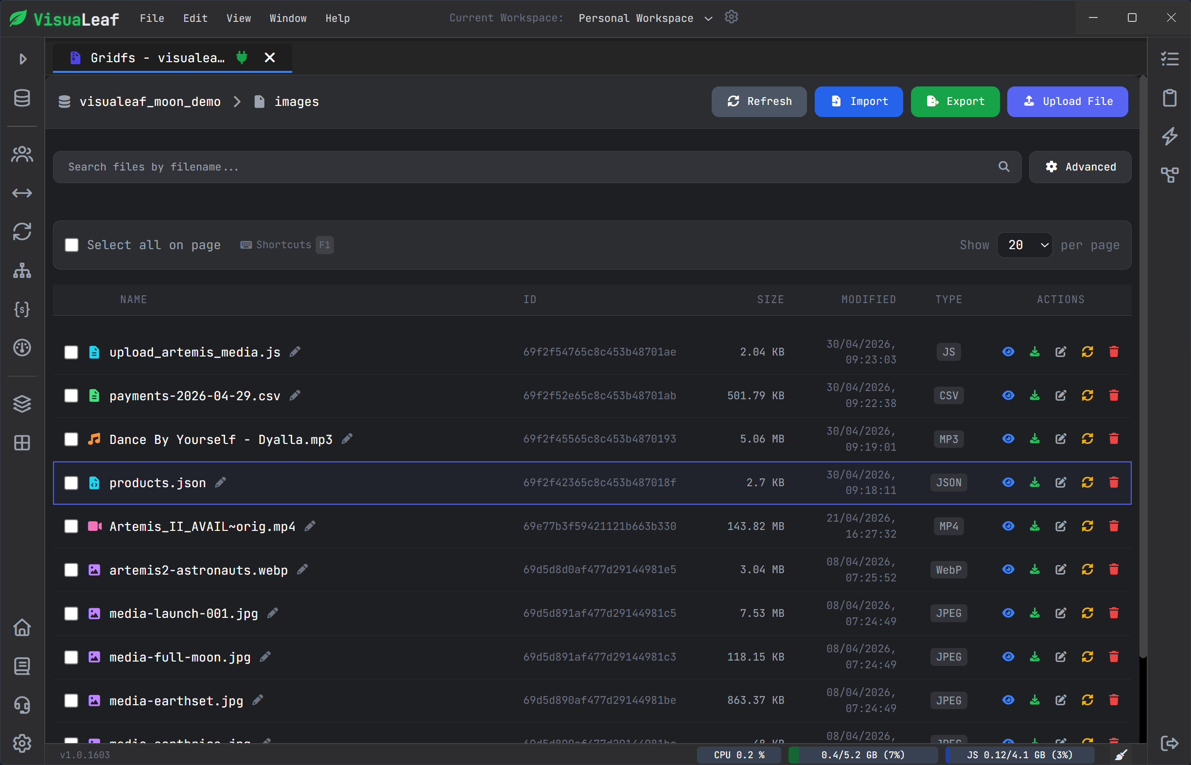Open the dashboard gauge sidebar icon

(22, 348)
